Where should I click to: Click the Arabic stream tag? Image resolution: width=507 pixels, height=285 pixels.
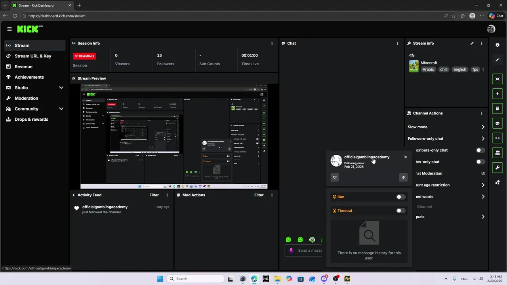point(428,69)
